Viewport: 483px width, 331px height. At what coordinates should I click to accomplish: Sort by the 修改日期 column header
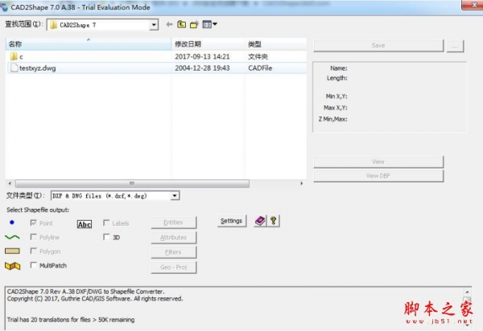pos(208,44)
